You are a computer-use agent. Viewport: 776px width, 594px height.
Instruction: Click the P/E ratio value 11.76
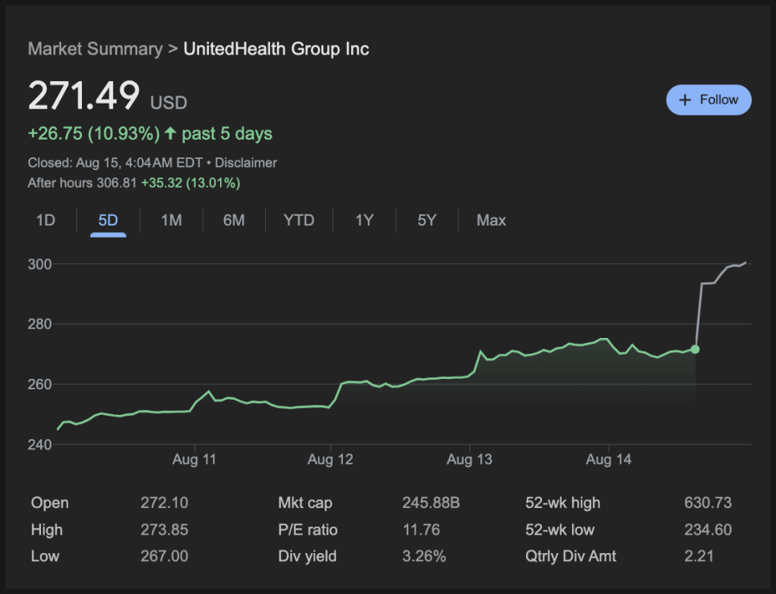tap(421, 530)
